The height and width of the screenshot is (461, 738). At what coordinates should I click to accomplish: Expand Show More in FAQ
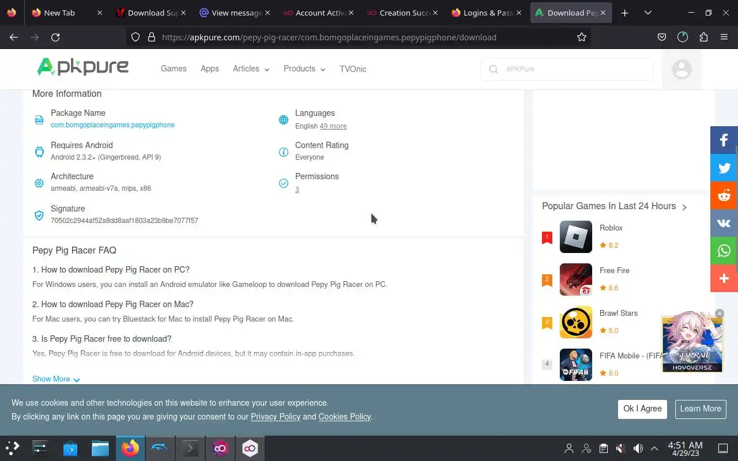[56, 379]
